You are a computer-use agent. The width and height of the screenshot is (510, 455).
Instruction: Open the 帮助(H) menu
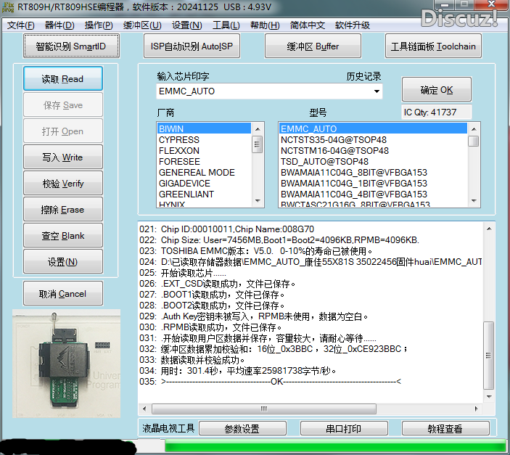pyautogui.click(x=265, y=25)
